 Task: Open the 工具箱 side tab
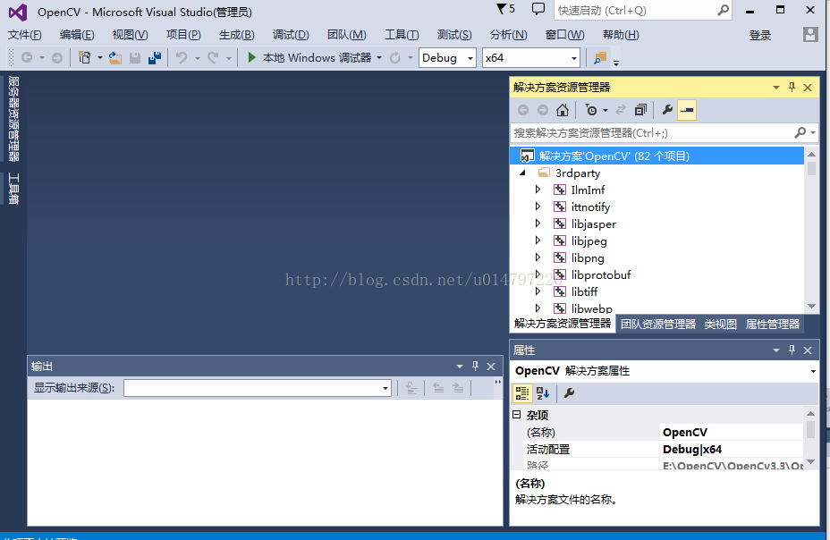[x=13, y=189]
